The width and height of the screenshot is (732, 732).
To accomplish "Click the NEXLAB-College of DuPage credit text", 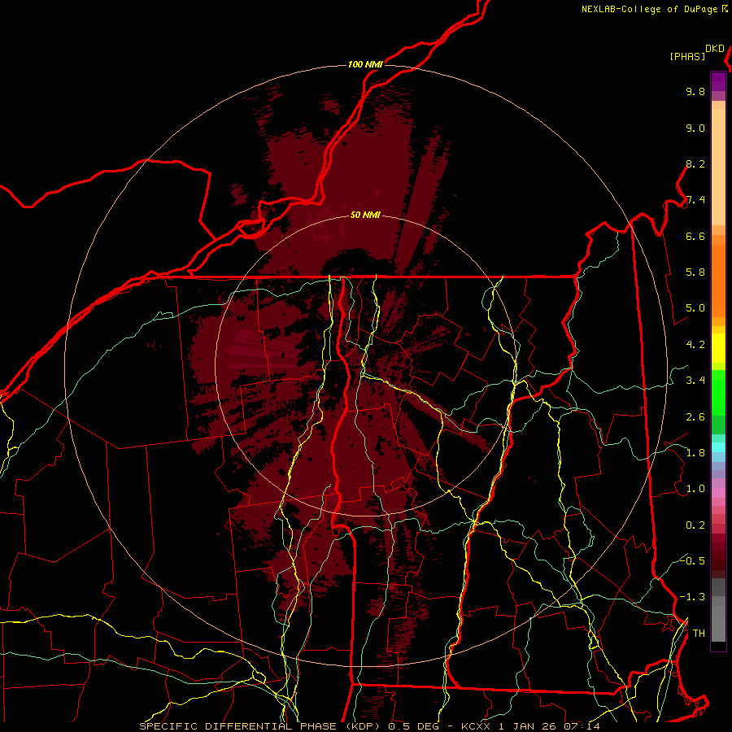I will click(651, 9).
